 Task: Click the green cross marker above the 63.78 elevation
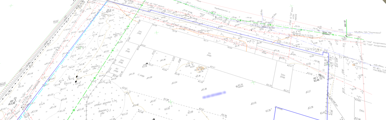pyautogui.click(x=156, y=32)
